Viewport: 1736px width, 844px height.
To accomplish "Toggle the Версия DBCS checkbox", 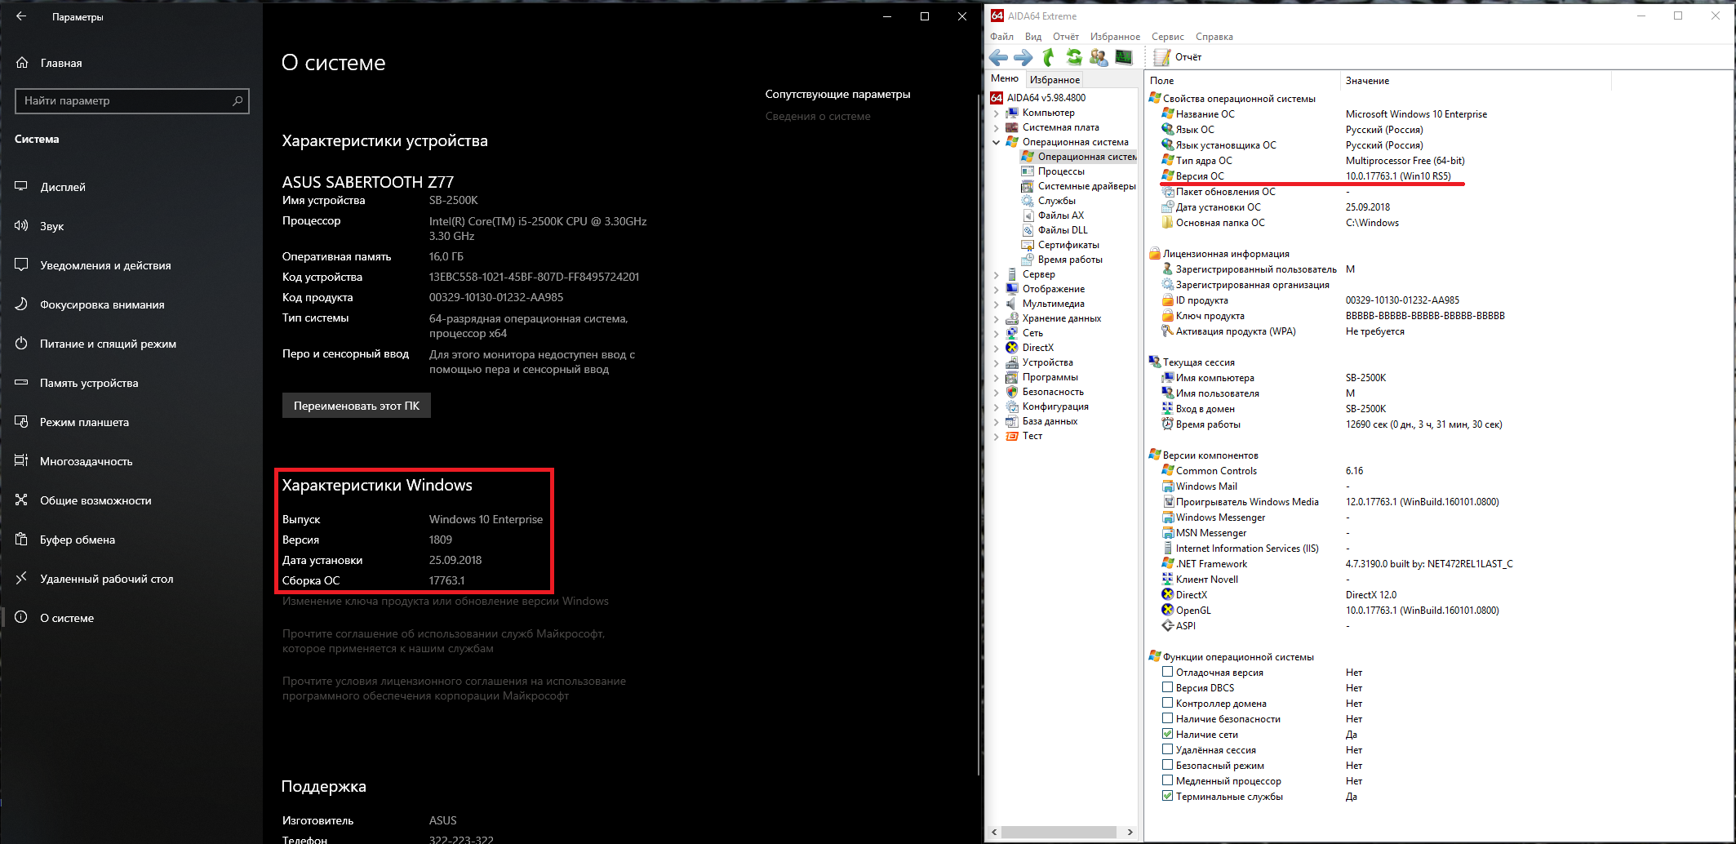I will 1168,687.
